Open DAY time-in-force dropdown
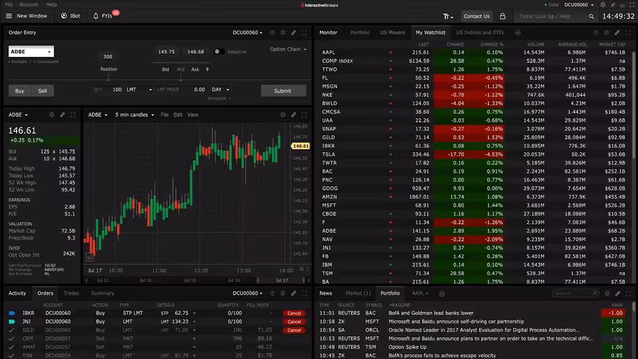The image size is (638, 359). click(220, 90)
